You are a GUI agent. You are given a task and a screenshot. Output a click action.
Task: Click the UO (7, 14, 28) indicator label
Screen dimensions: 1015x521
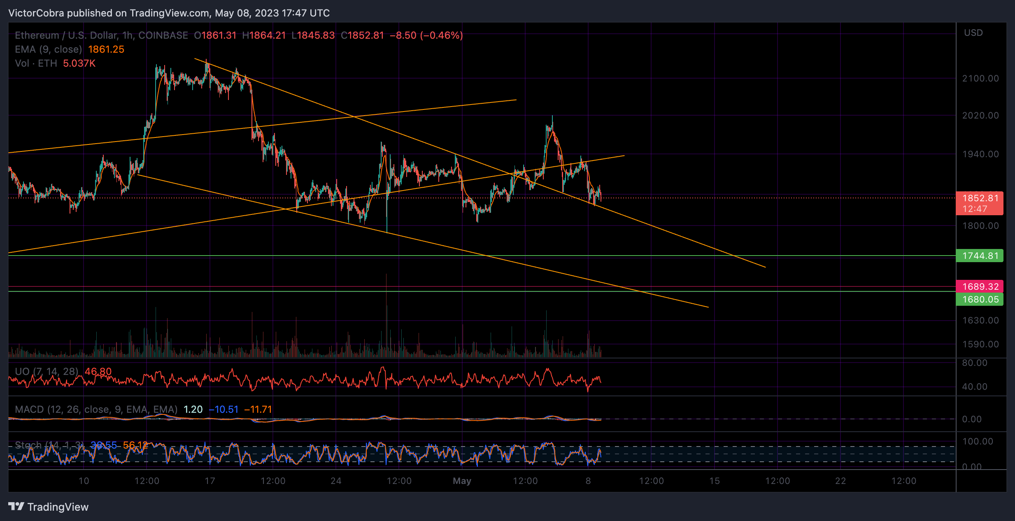coord(47,372)
